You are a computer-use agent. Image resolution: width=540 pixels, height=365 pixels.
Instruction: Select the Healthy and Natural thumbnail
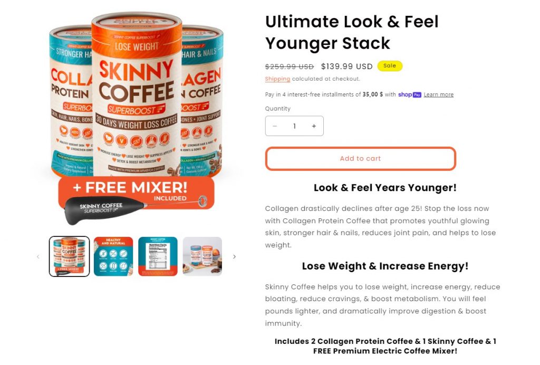pos(113,256)
